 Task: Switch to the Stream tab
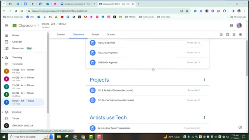tap(61, 35)
